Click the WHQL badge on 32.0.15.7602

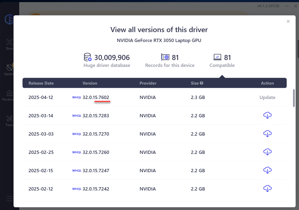point(77,97)
